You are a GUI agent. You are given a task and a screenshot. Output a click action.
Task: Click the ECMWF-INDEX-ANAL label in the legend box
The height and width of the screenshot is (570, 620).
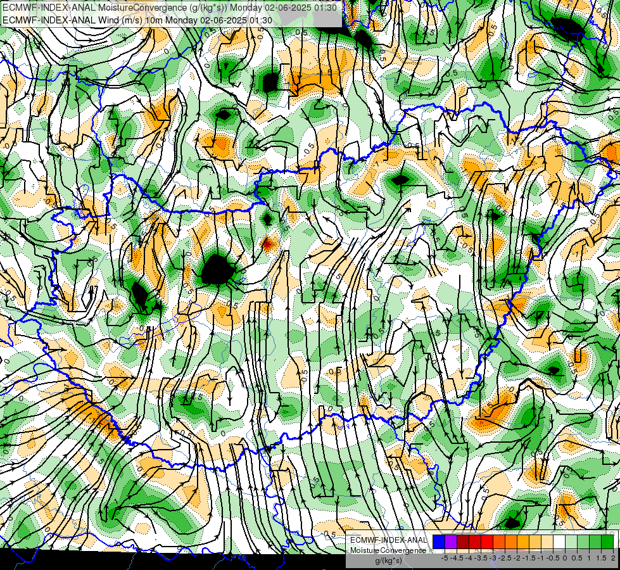(x=388, y=540)
